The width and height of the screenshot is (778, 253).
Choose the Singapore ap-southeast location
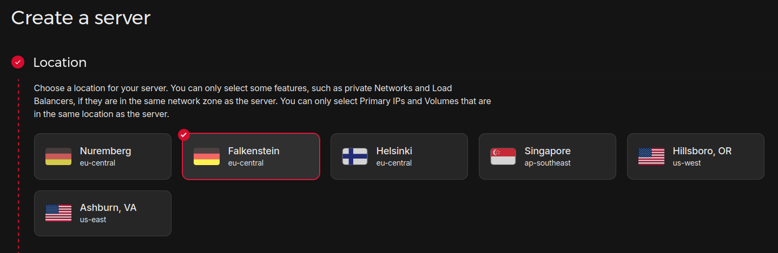(548, 156)
